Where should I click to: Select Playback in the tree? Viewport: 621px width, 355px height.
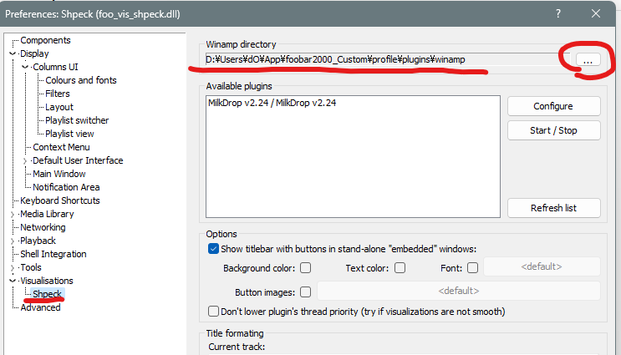click(x=38, y=241)
